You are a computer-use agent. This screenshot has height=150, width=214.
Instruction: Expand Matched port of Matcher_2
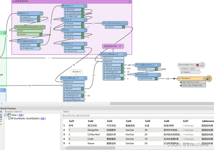point(66,10)
